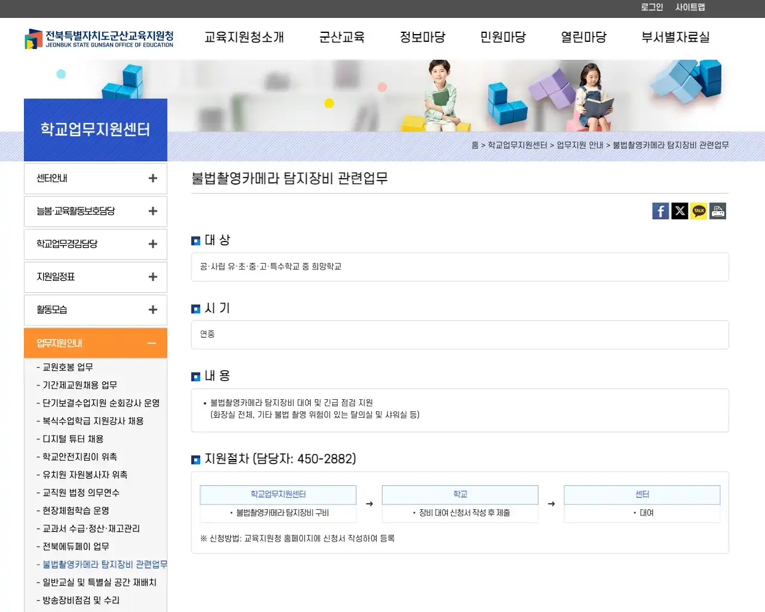Open the 부서별자료실 main menu
Screen dimensions: 765x612
(x=675, y=37)
